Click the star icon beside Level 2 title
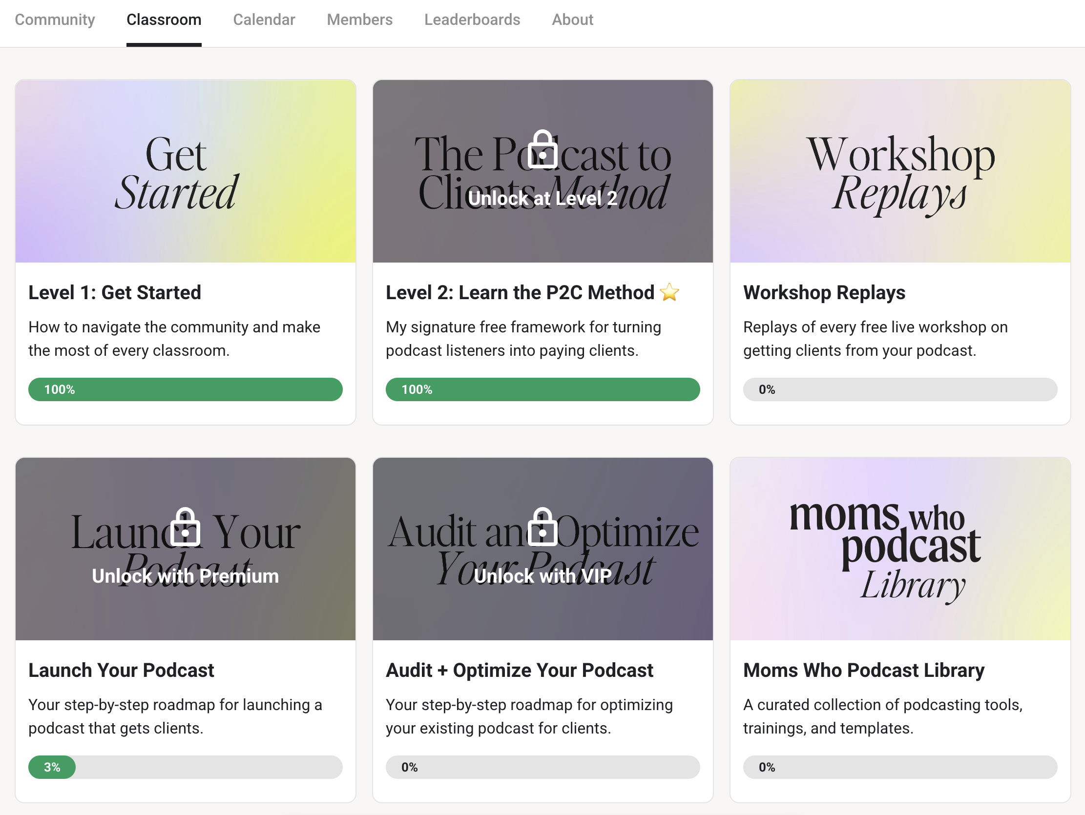The width and height of the screenshot is (1085, 815). pyautogui.click(x=669, y=292)
